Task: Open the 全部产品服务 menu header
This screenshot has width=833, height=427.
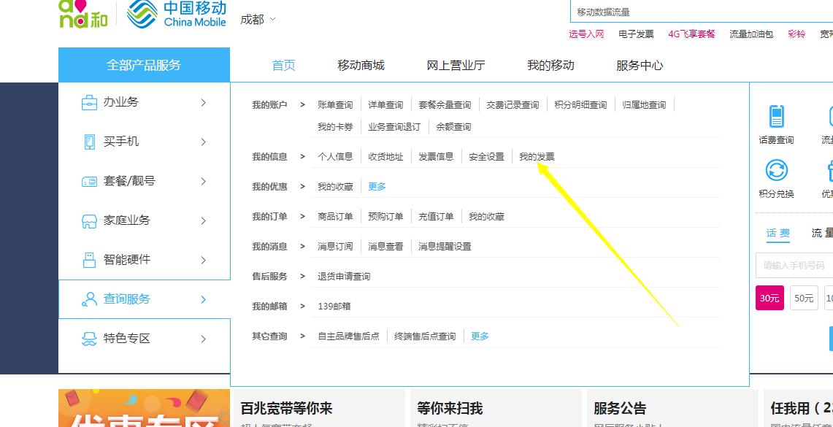Action: 144,65
